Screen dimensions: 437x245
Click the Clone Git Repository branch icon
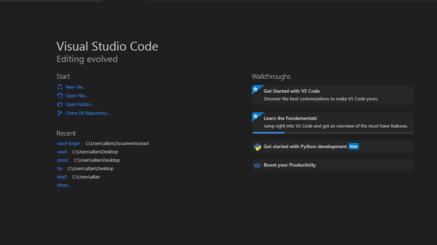60,113
